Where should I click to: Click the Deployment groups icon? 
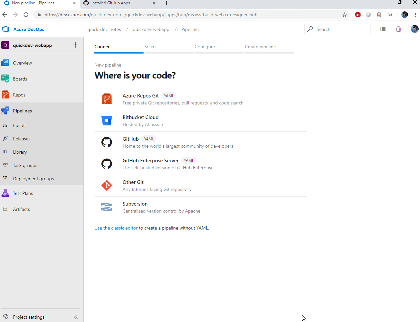tap(5, 179)
